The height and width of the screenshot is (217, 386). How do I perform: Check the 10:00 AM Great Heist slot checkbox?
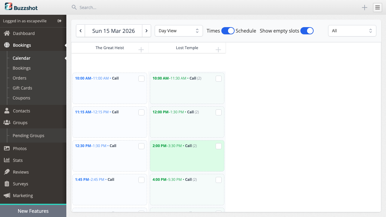click(141, 78)
